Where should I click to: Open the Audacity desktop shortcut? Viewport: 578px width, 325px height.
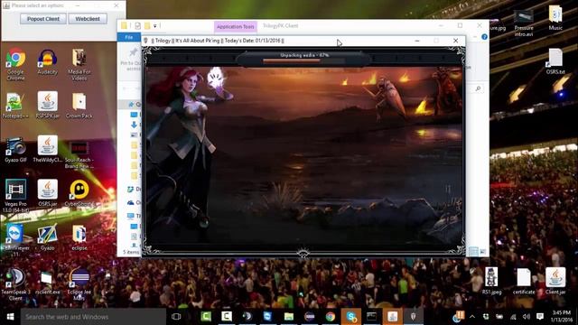tap(48, 62)
